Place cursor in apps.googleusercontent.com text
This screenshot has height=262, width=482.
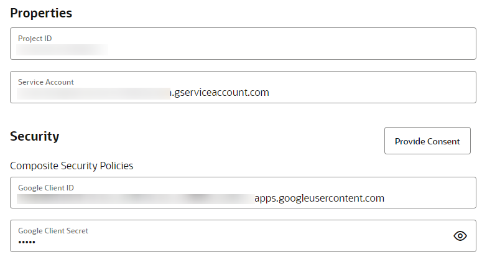point(319,199)
